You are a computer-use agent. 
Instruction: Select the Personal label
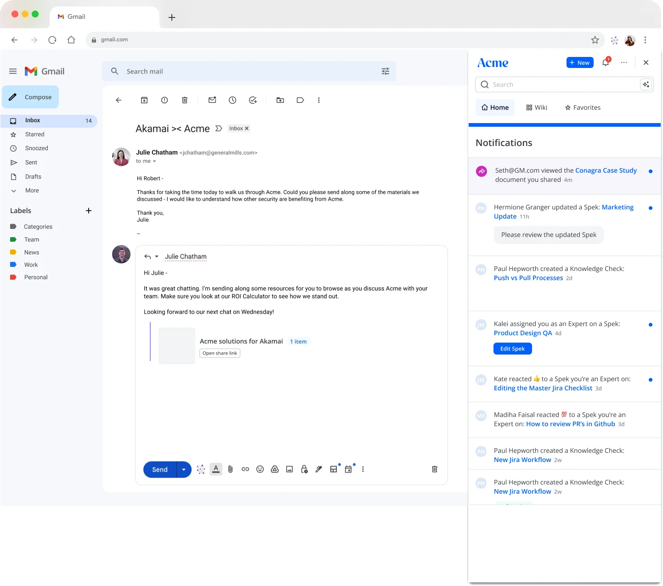pos(35,277)
